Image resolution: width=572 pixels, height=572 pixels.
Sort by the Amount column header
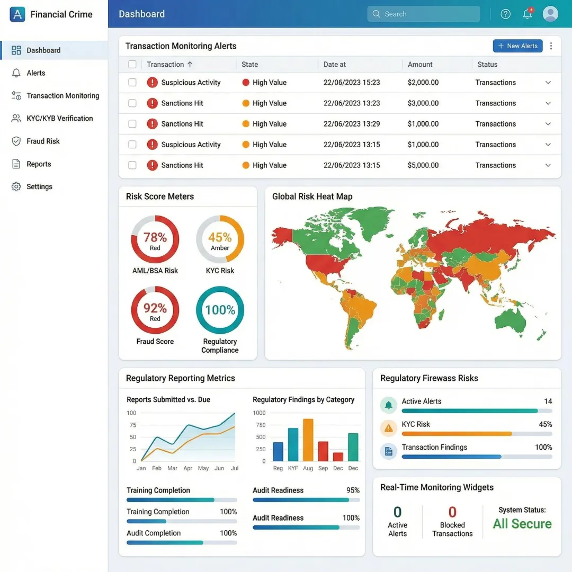(x=420, y=64)
